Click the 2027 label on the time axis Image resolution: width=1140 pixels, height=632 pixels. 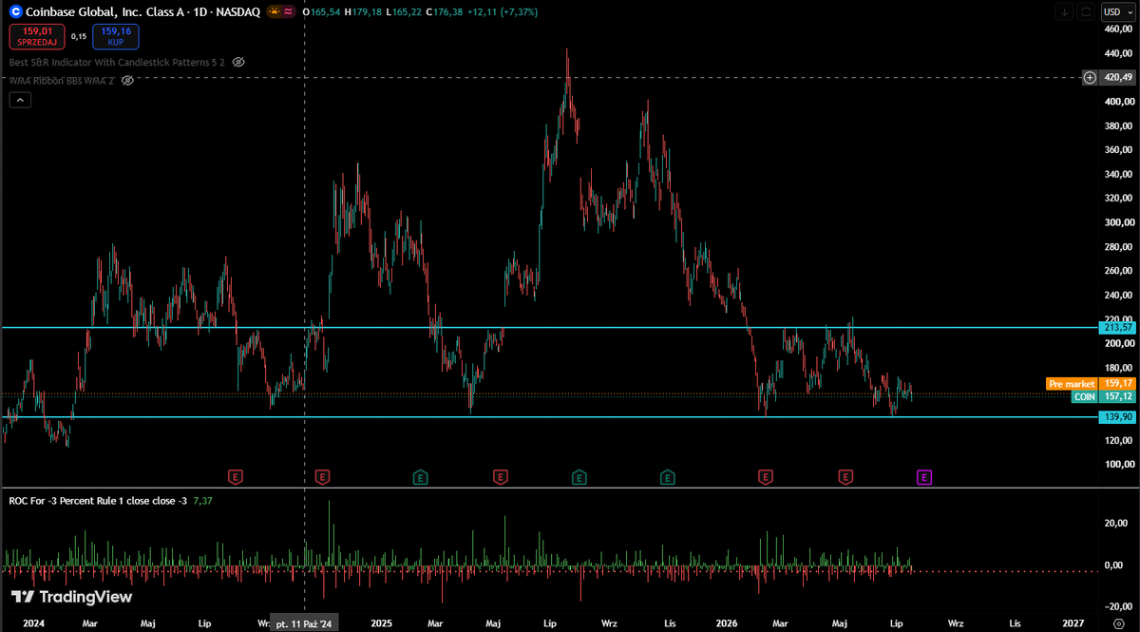[1073, 622]
